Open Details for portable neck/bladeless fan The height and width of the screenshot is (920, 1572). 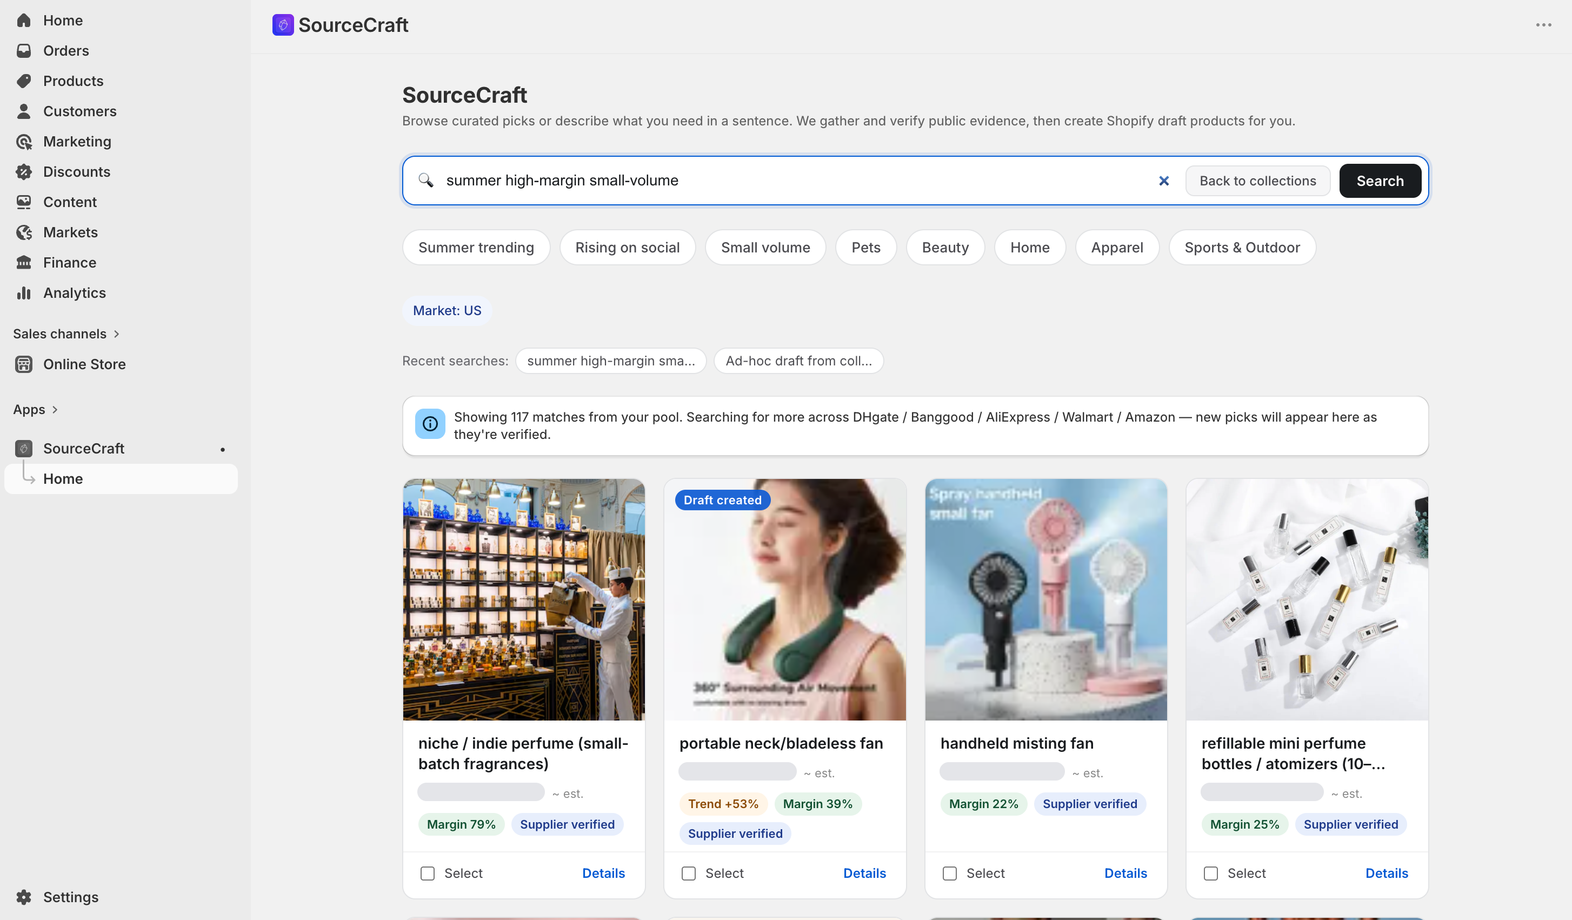(x=864, y=873)
